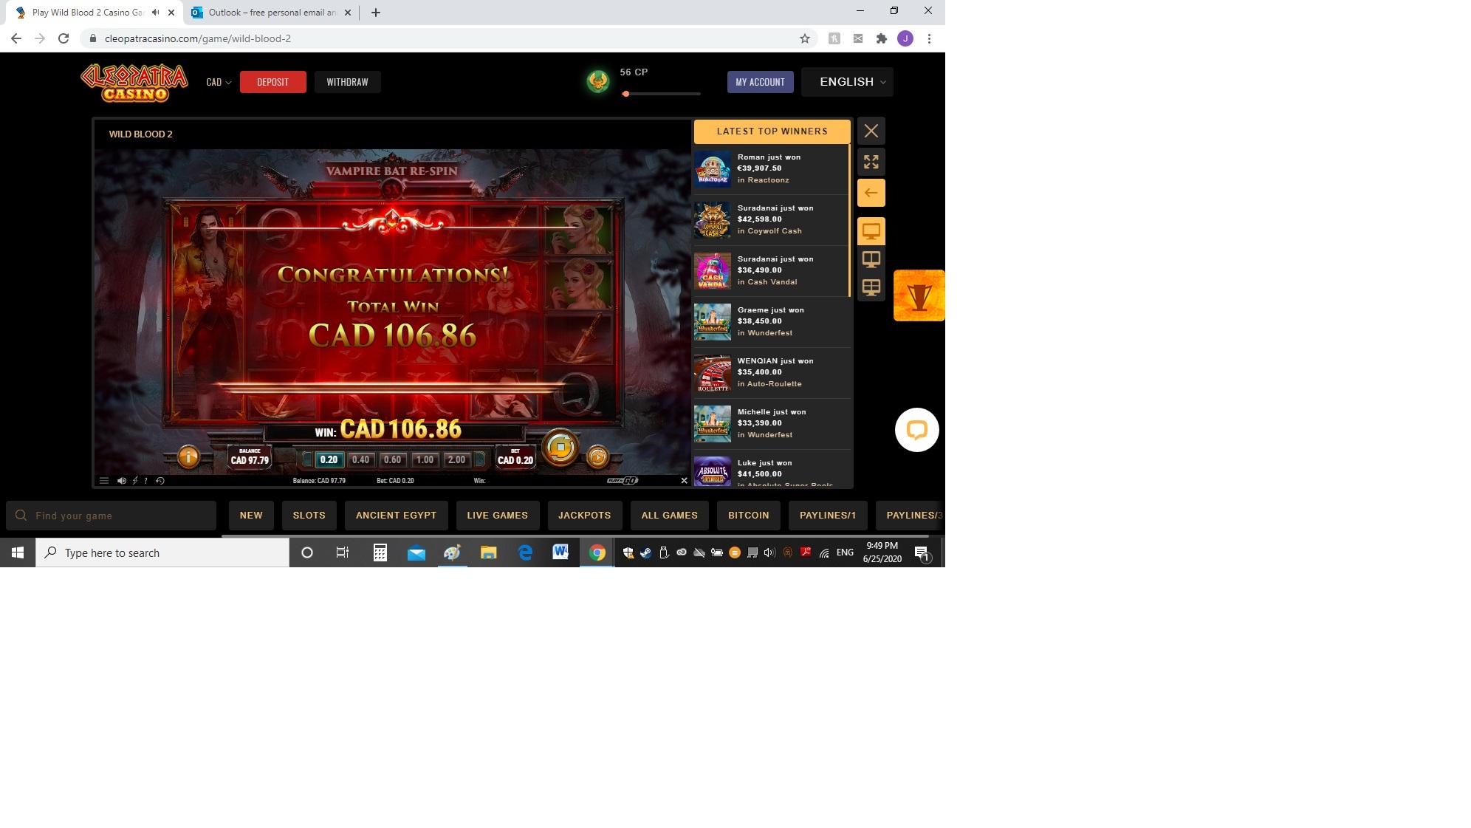1471x828 pixels.
Task: Switch to the Outlook browser tab
Action: click(272, 13)
